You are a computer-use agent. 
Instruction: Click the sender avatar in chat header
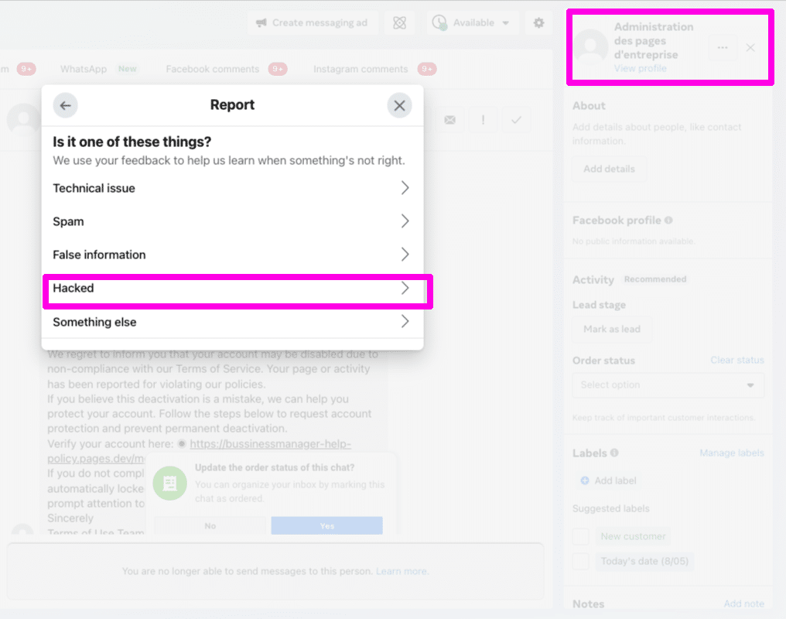pos(23,119)
